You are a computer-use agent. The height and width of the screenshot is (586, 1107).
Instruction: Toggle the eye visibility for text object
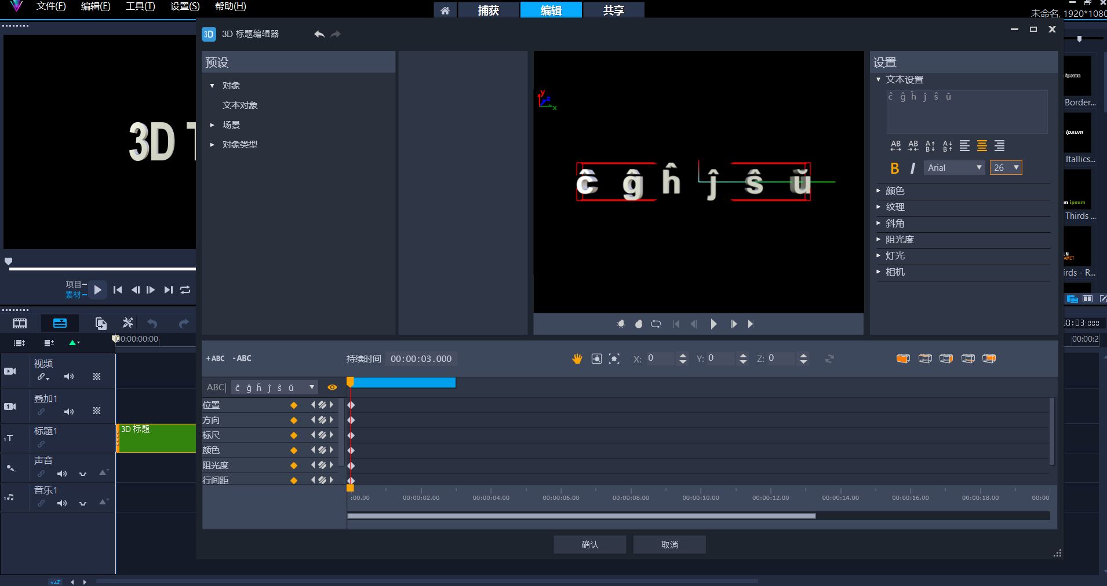pyautogui.click(x=332, y=387)
